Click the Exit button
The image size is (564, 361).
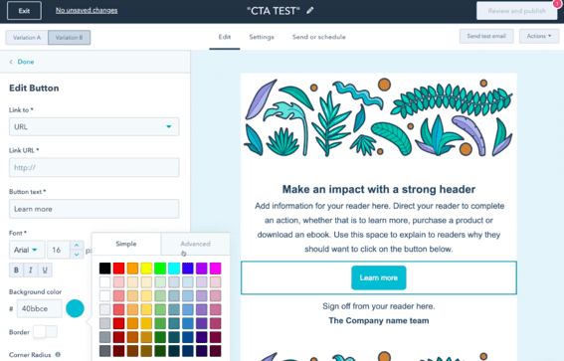[24, 11]
